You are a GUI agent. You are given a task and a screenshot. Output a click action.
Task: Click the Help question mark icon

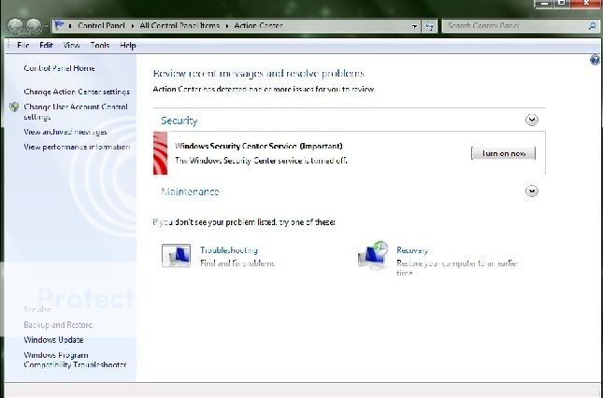(595, 60)
